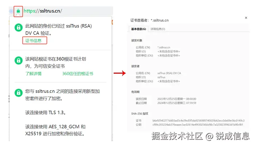The image size is (255, 146).
Task: Select issuer name sslTrus (RSA) DV CA
Action: 169,73
